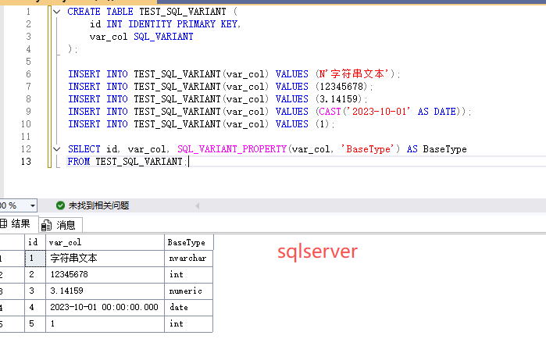Image resolution: width=546 pixels, height=339 pixels.
Task: Click the left scroll arrow next to status
Action: tap(198, 205)
